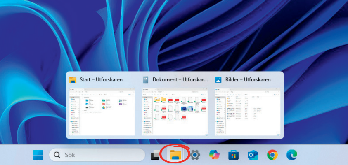Switch to the Start – Utforskaren window preview
Viewport: 348px width, 165px height.
tap(102, 111)
